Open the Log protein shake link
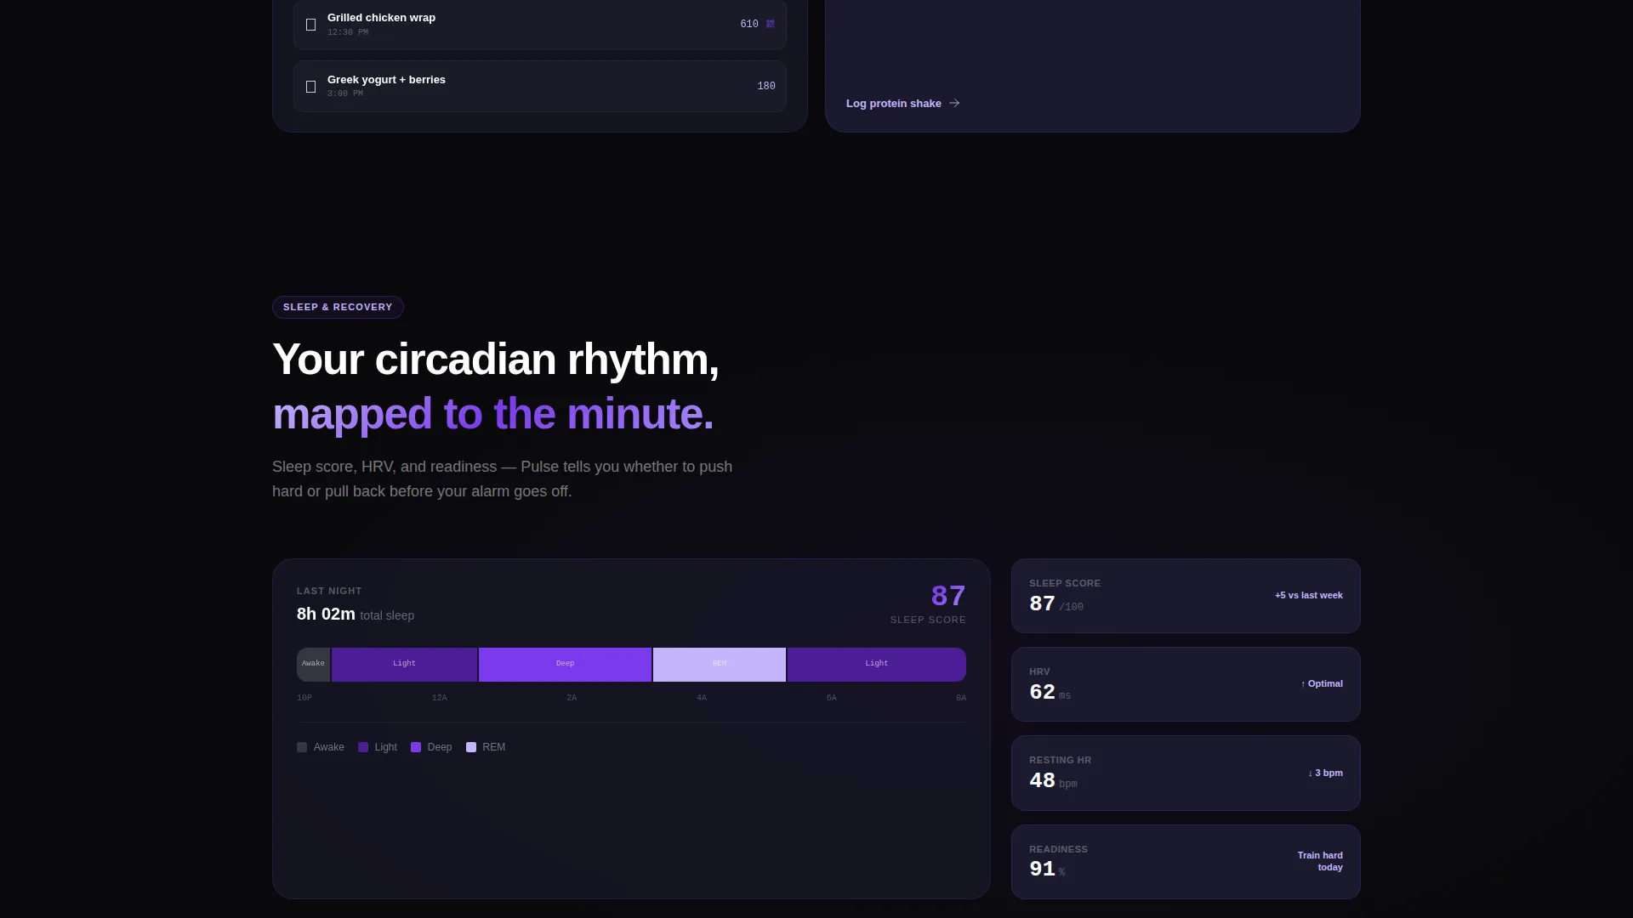The image size is (1633, 918). [x=902, y=103]
